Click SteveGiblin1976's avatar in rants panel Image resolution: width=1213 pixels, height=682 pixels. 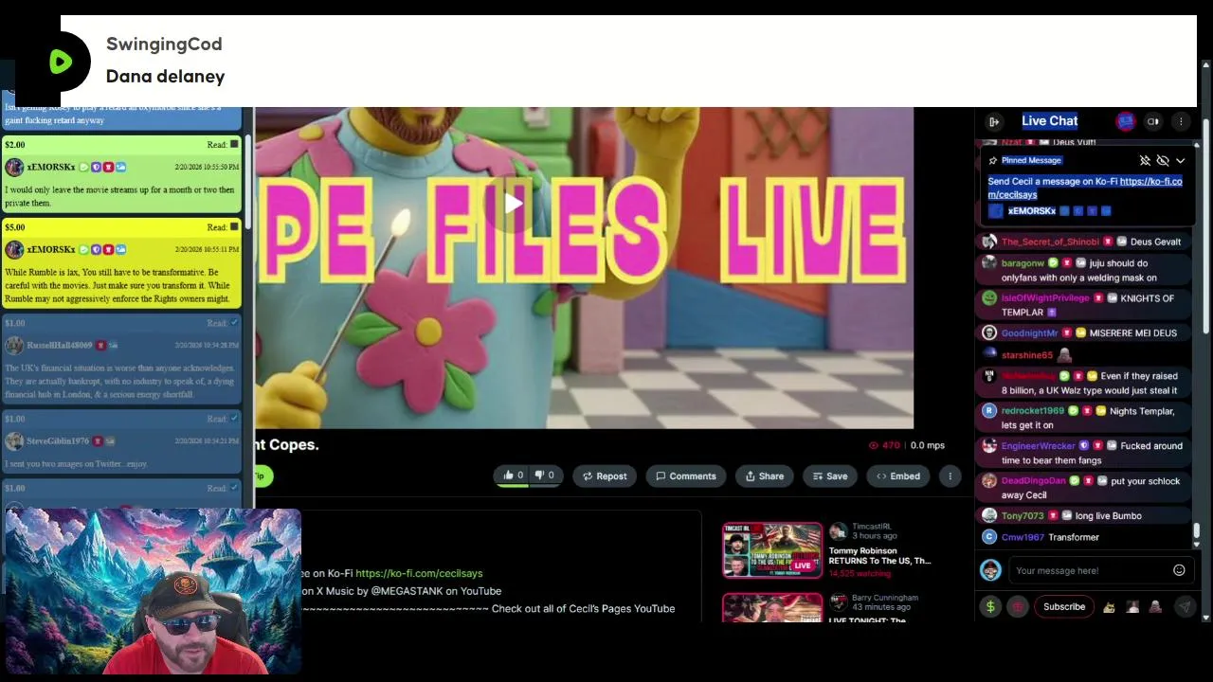point(14,441)
